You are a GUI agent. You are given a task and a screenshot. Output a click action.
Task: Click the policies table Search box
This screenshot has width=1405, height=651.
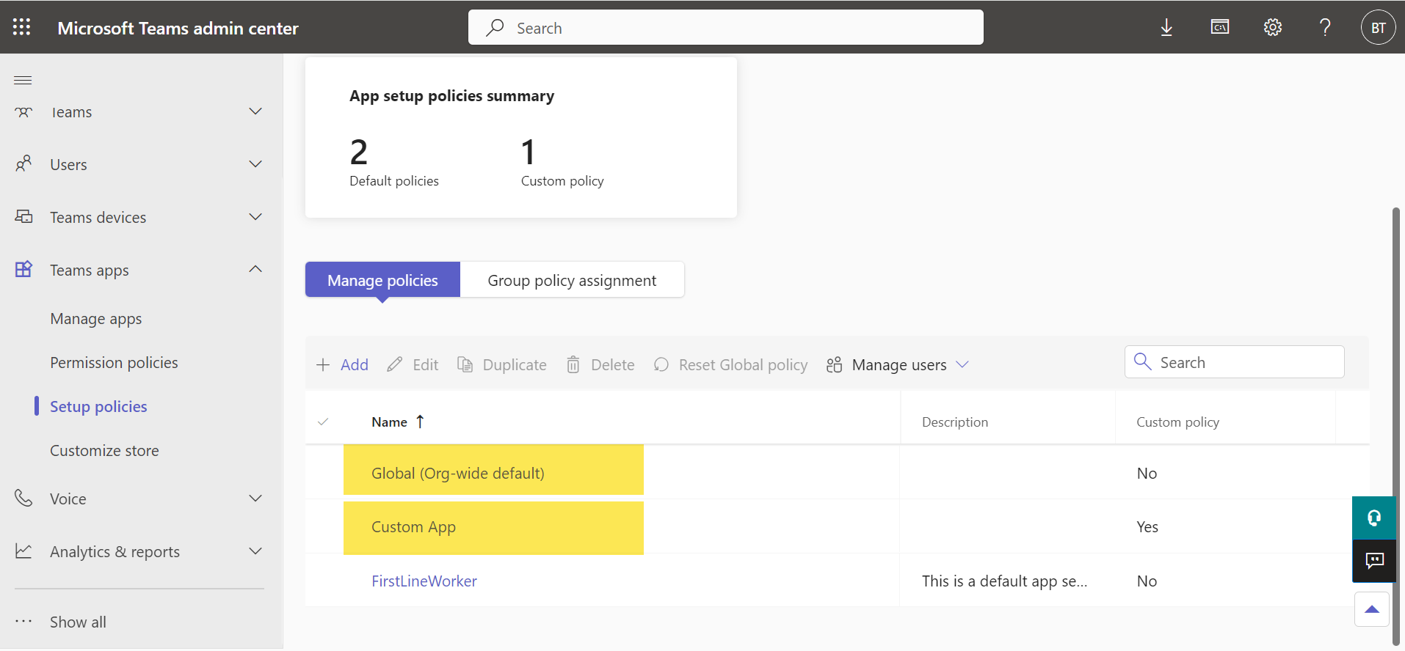point(1235,362)
